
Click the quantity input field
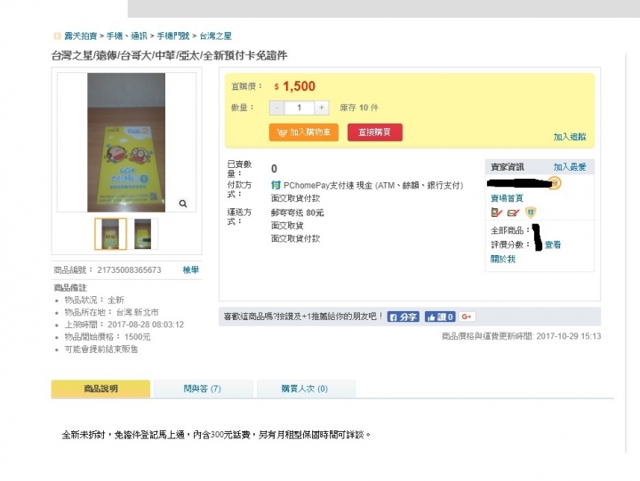coord(300,108)
